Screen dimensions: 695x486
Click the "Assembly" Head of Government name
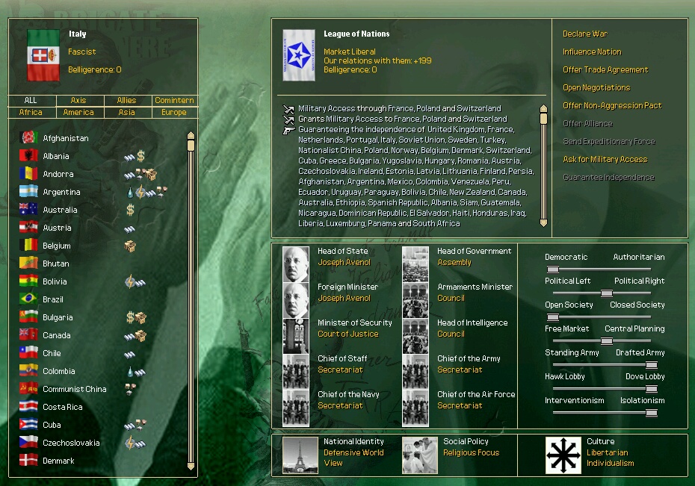(454, 263)
